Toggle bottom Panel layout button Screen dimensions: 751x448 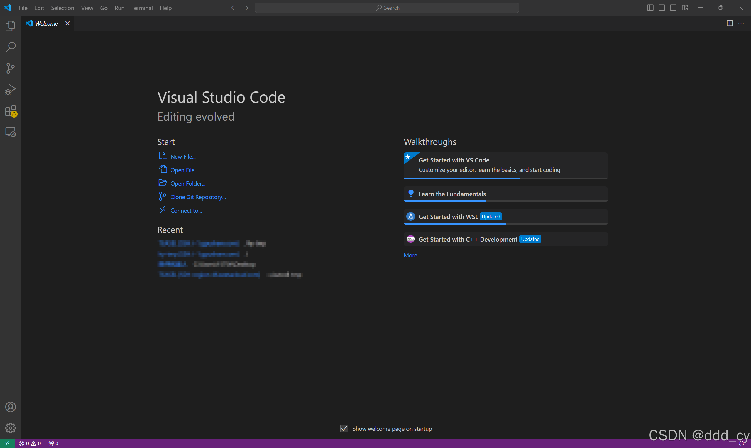662,8
